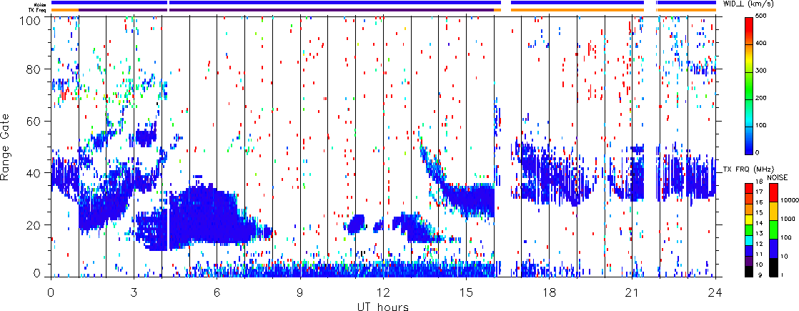Pick the blue NOISE swatch between 10 and 100
Image resolution: width=799 pixels, height=311 pixels.
coord(773,249)
